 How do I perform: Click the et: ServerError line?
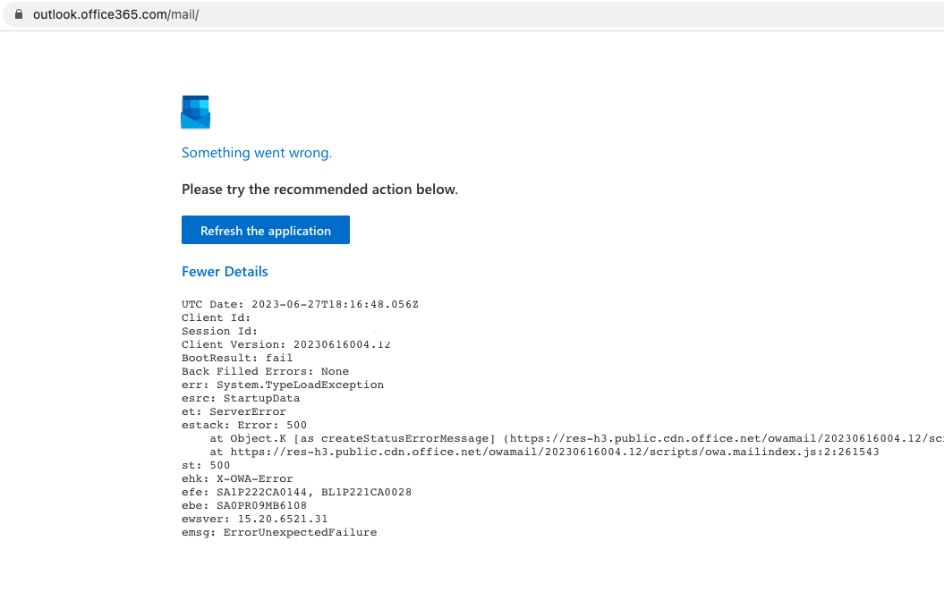(x=234, y=411)
